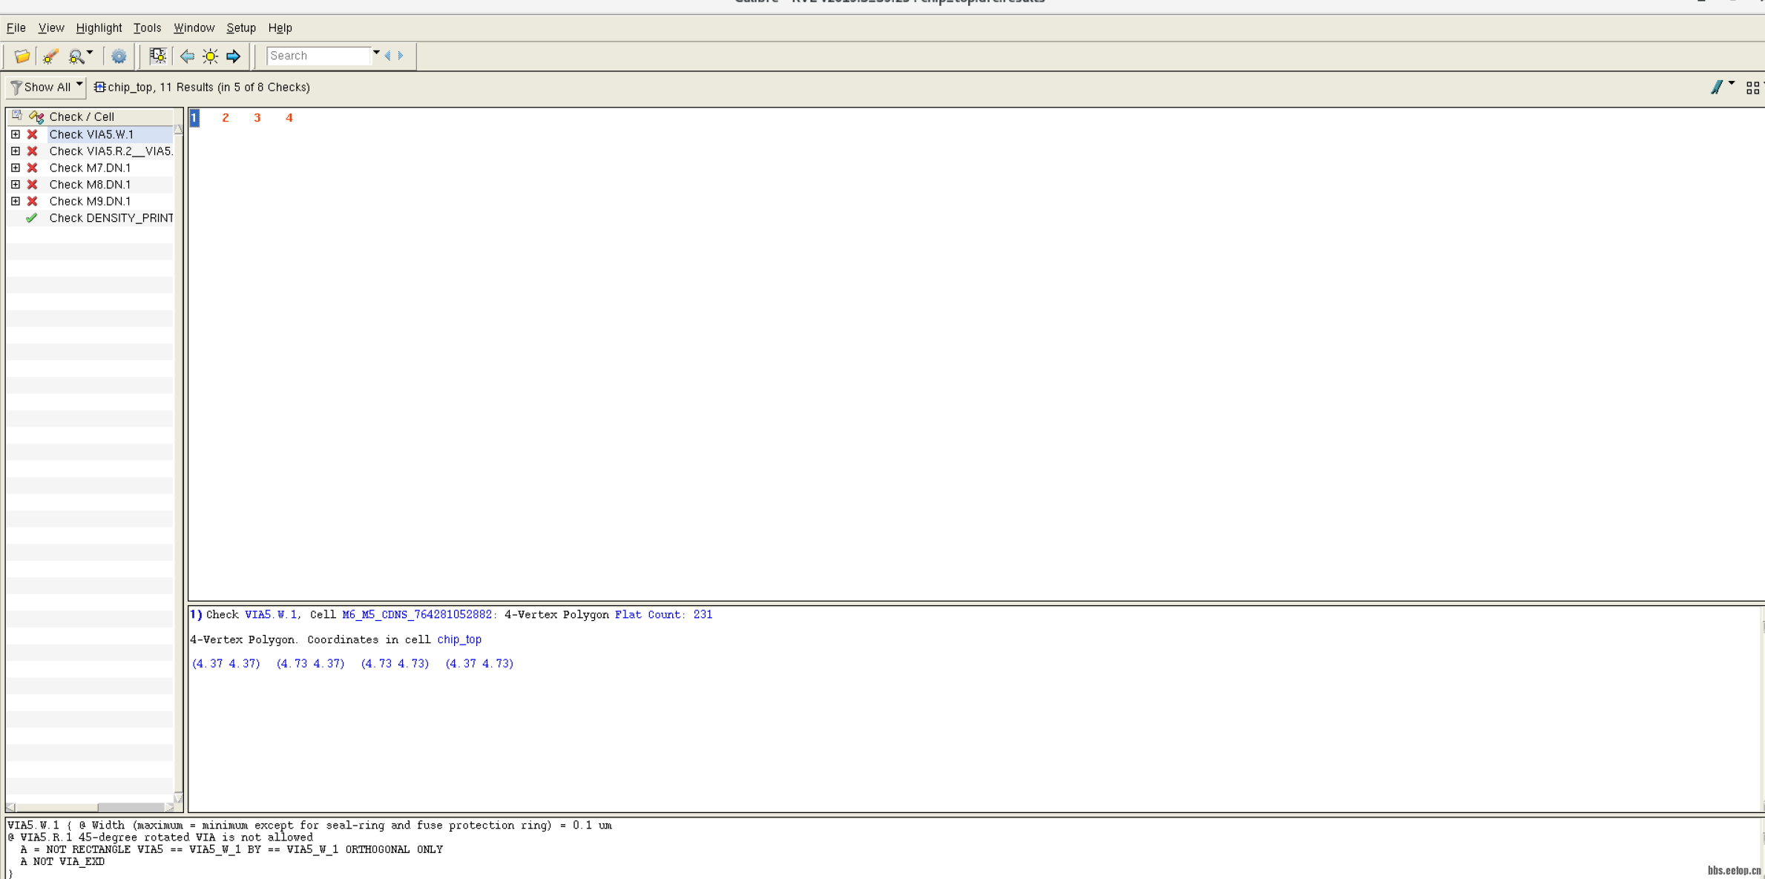
Task: Click the chip_top cell link in details
Action: point(458,639)
